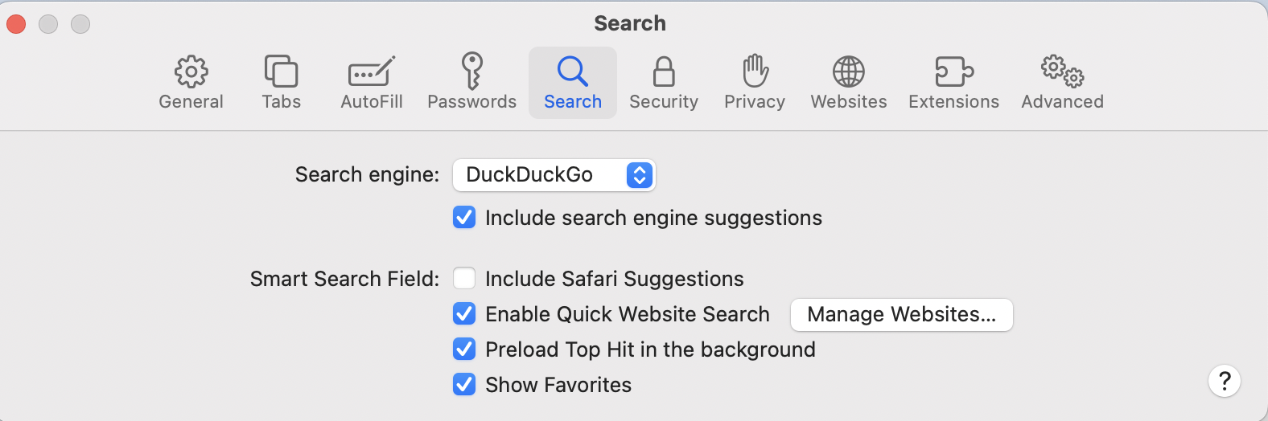Viewport: 1268px width, 421px height.
Task: Uncheck Enable Quick Website Search
Action: 464,314
